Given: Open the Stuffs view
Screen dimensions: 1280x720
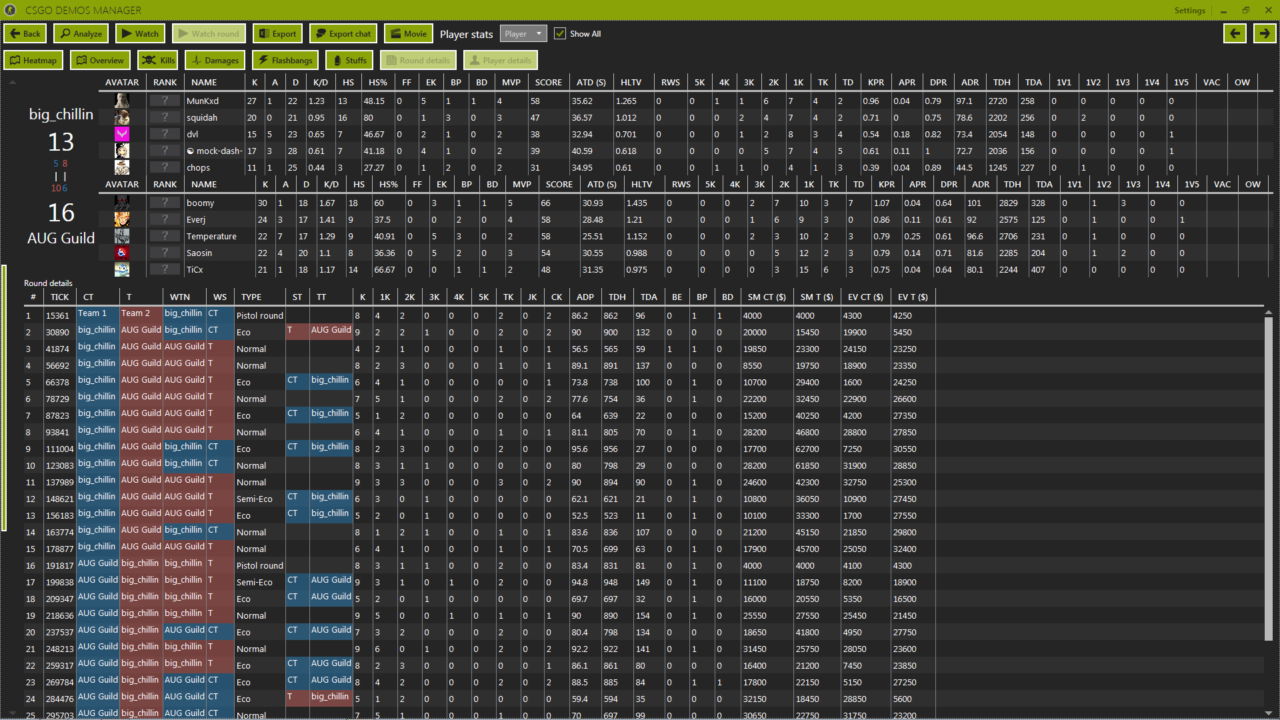Looking at the screenshot, I should point(349,61).
